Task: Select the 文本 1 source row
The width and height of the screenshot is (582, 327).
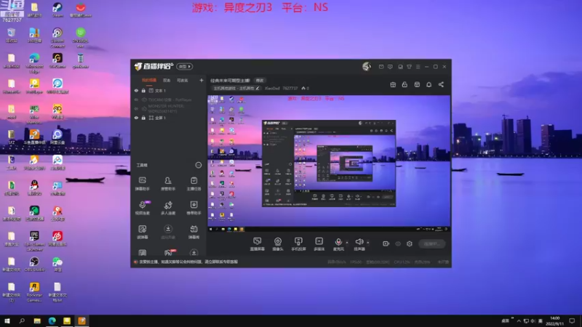Action: (x=168, y=90)
